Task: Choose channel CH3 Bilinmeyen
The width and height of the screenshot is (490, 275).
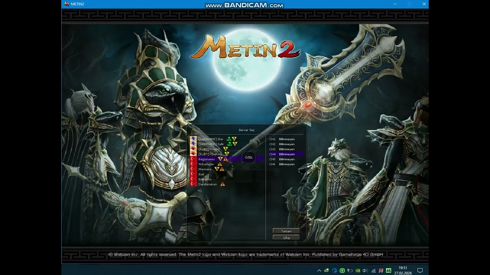Action: pos(282,149)
